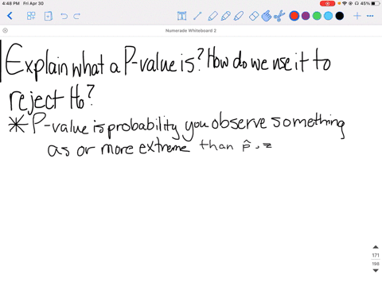
Task: Choose the light blue ink color
Action: (328, 16)
